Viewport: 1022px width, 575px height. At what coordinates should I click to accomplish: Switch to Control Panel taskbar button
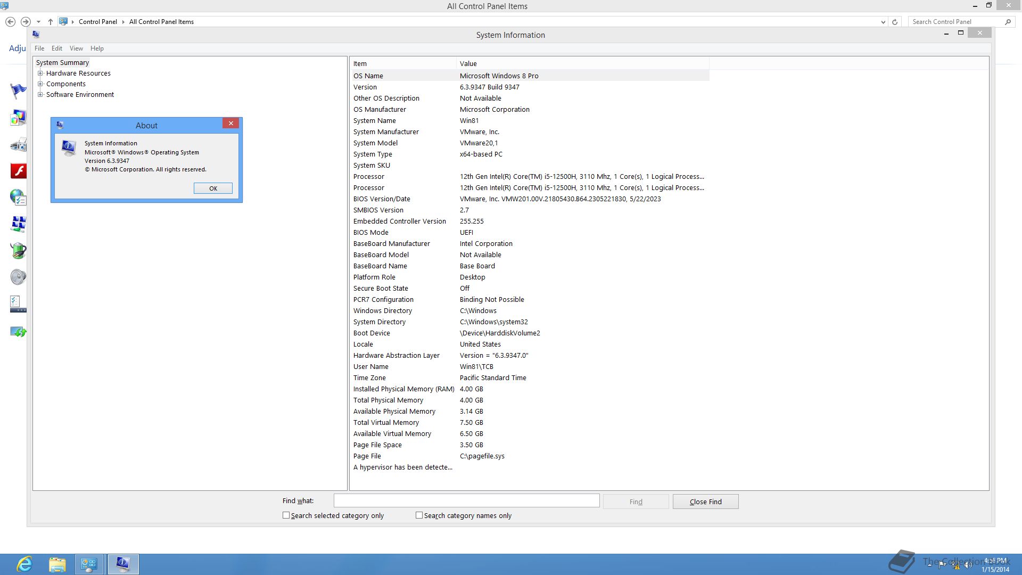point(89,564)
